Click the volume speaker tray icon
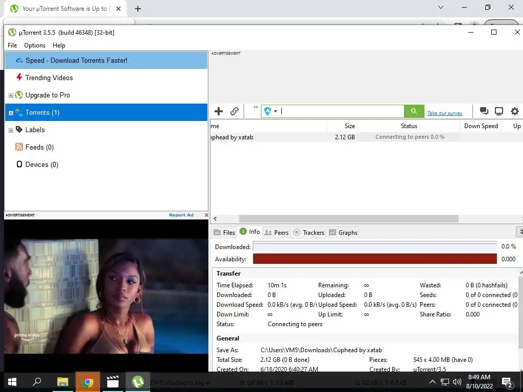The height and width of the screenshot is (392, 523). pos(457,382)
